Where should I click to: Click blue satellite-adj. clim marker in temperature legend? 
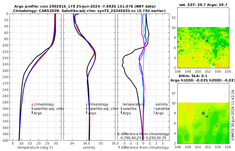[32, 109]
